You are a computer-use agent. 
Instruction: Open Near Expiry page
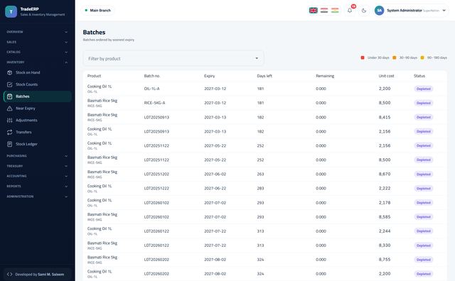[x=38, y=109]
